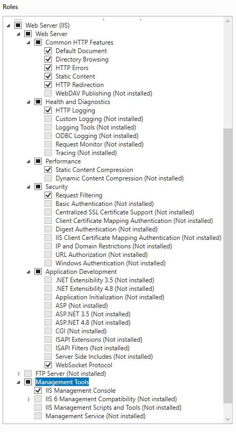Toggle Static Content Compression checkbox
This screenshot has height=432, width=236.
[48, 170]
